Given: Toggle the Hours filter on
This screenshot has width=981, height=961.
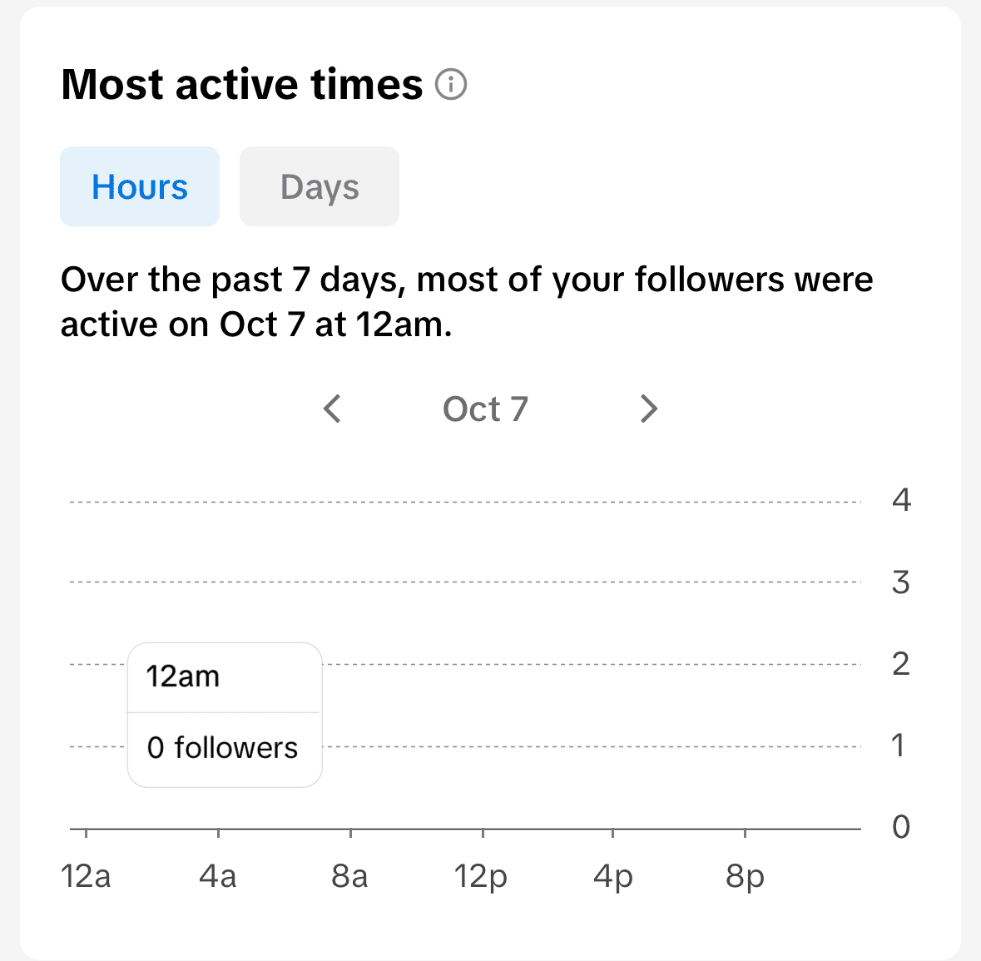Looking at the screenshot, I should tap(139, 186).
